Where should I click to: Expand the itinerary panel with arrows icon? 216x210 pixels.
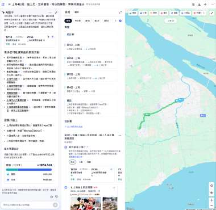(120, 12)
